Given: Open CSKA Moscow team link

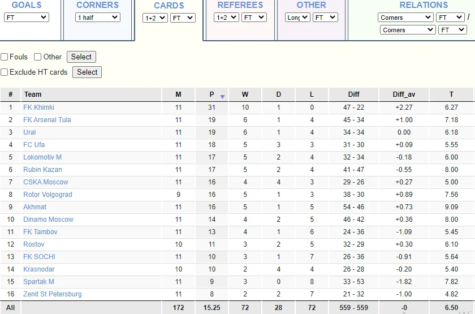Looking at the screenshot, I should (x=46, y=182).
